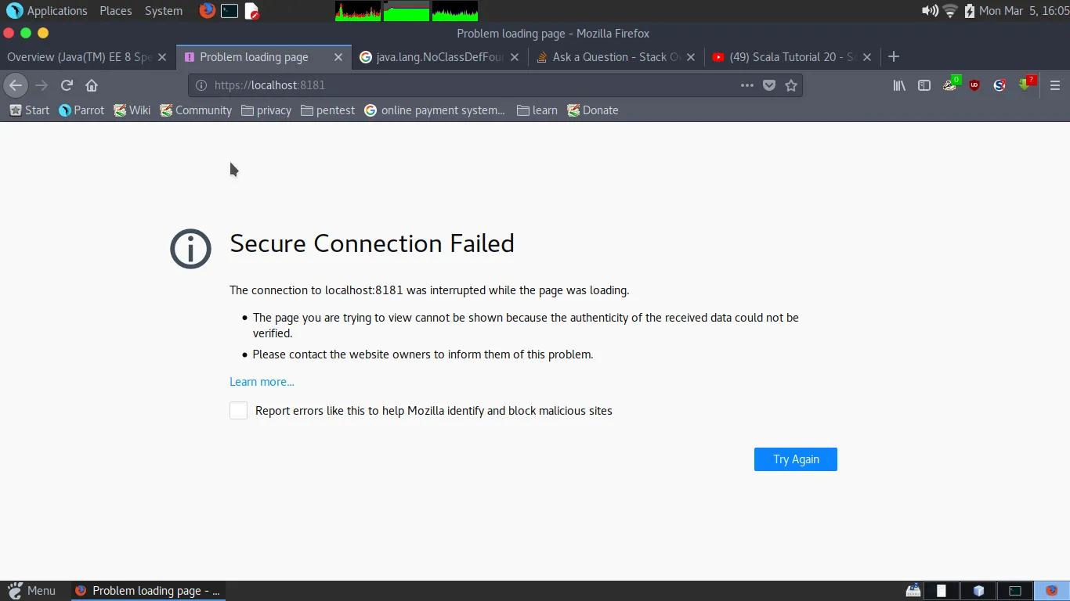This screenshot has width=1070, height=601.
Task: Open a new browser tab
Action: (x=894, y=56)
